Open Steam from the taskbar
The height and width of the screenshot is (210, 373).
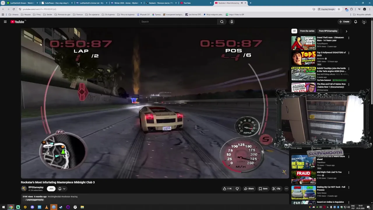(61, 207)
